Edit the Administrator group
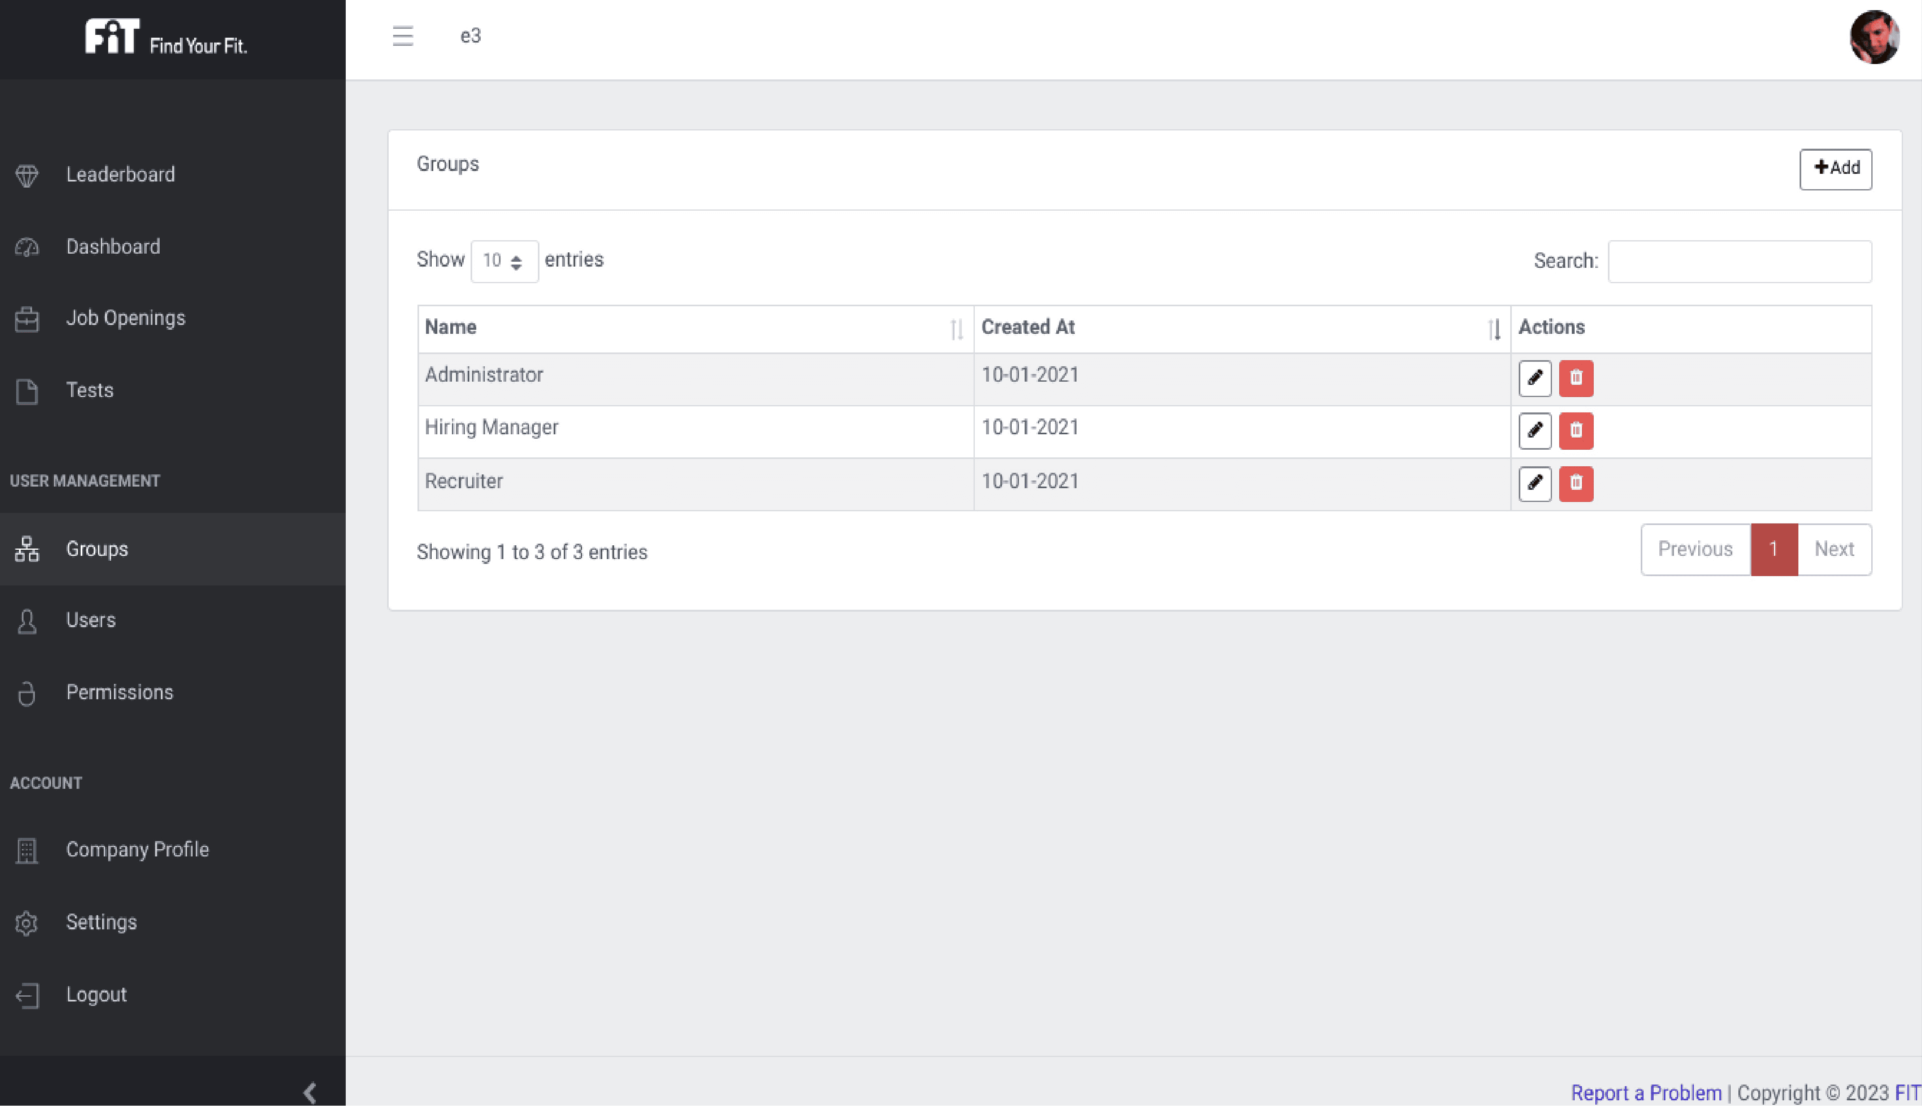The height and width of the screenshot is (1106, 1922). (x=1535, y=378)
